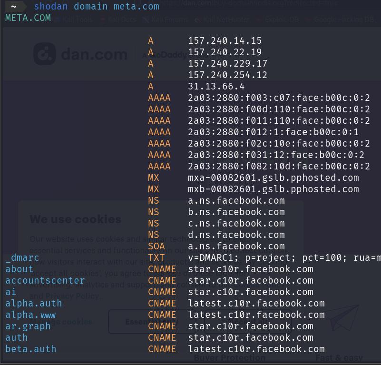This screenshot has width=381, height=365.
Task: Click the TXT record type label
Action: [156, 258]
